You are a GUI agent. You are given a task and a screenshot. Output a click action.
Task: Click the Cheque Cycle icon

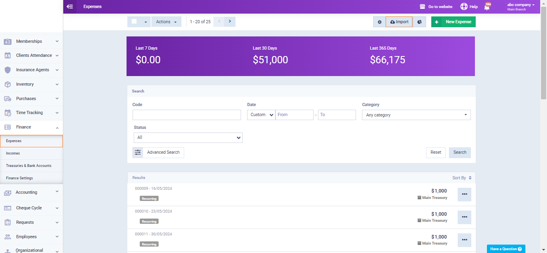pos(8,208)
